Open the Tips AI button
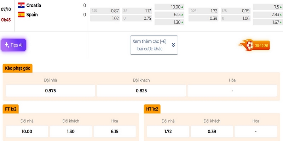283x141 pixels. 14,45
